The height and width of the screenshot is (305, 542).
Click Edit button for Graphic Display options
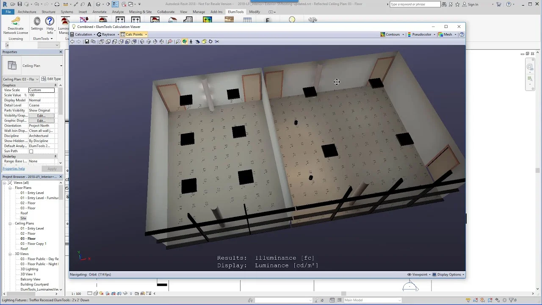(41, 121)
